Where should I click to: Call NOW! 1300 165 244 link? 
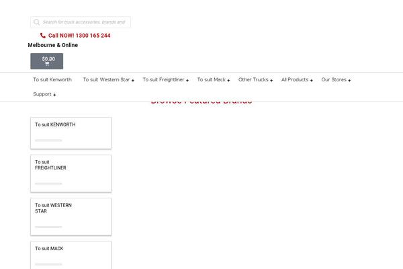pyautogui.click(x=79, y=36)
